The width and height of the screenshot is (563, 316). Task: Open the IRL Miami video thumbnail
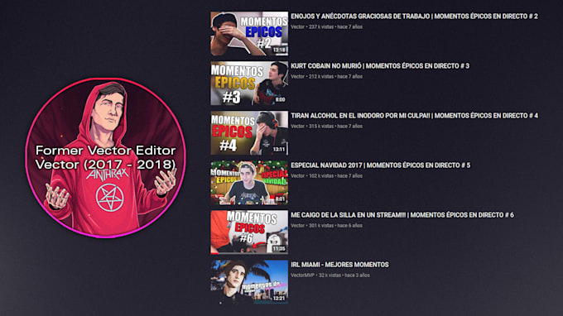[x=249, y=282]
